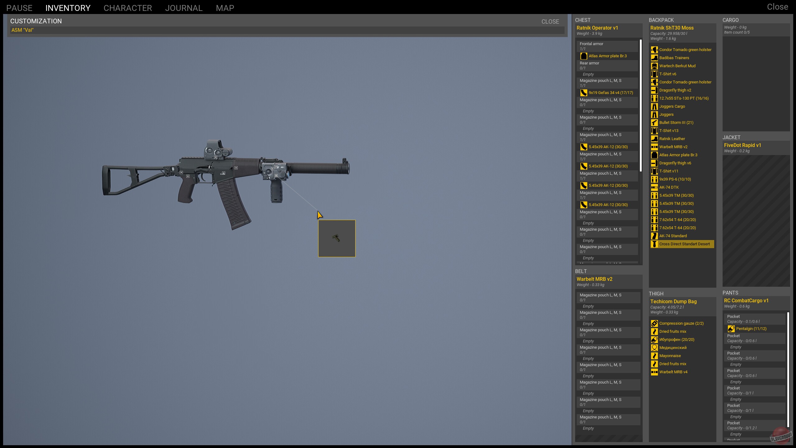Close the CUSTOMIZATION panel
This screenshot has width=796, height=448.
coord(550,21)
